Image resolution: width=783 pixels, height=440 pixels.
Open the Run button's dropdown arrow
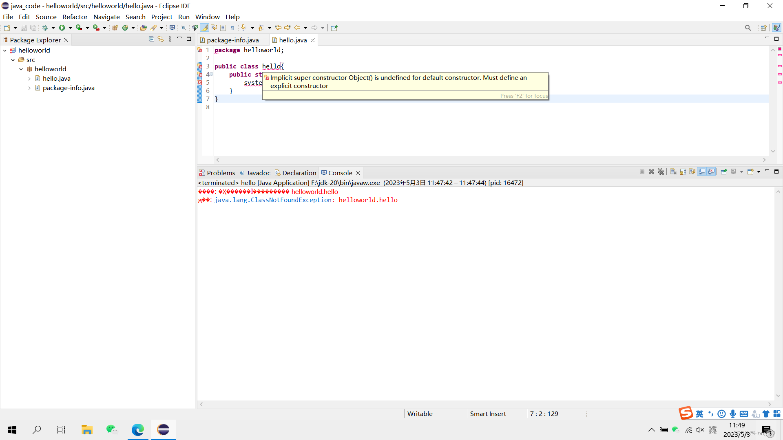pos(70,28)
